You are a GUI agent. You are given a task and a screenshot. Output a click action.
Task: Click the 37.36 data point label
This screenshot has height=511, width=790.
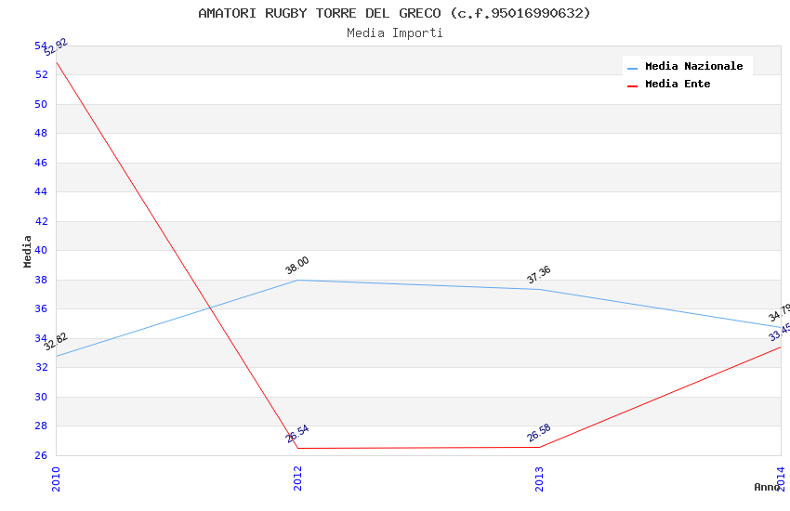538,274
